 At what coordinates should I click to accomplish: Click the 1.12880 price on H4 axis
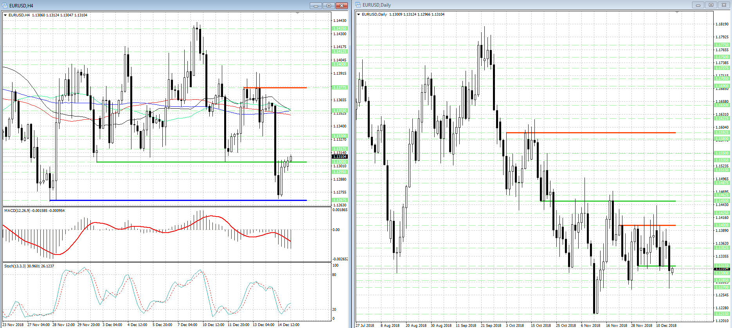click(x=340, y=179)
